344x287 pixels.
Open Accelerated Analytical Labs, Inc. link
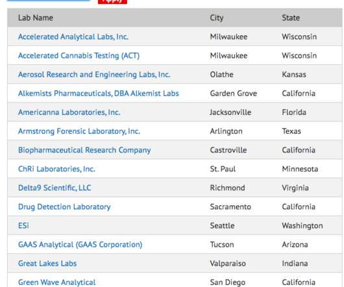coord(73,36)
